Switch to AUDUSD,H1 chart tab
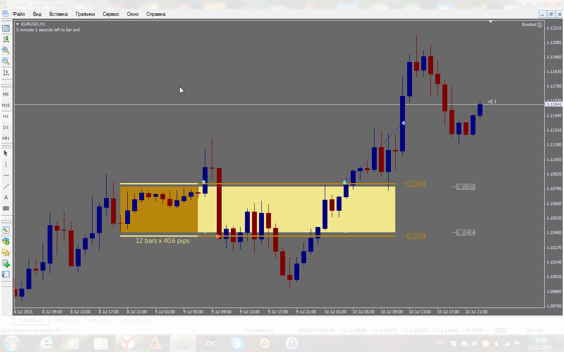Screen dimensions: 564x352 pos(102,320)
